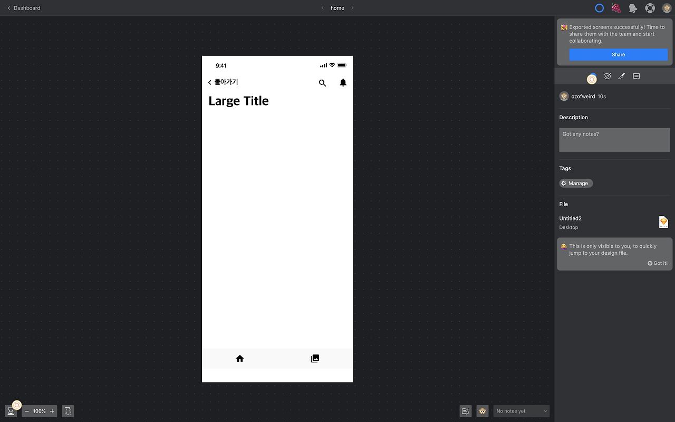
Task: Zoom in with the plus button
Action: [x=52, y=411]
